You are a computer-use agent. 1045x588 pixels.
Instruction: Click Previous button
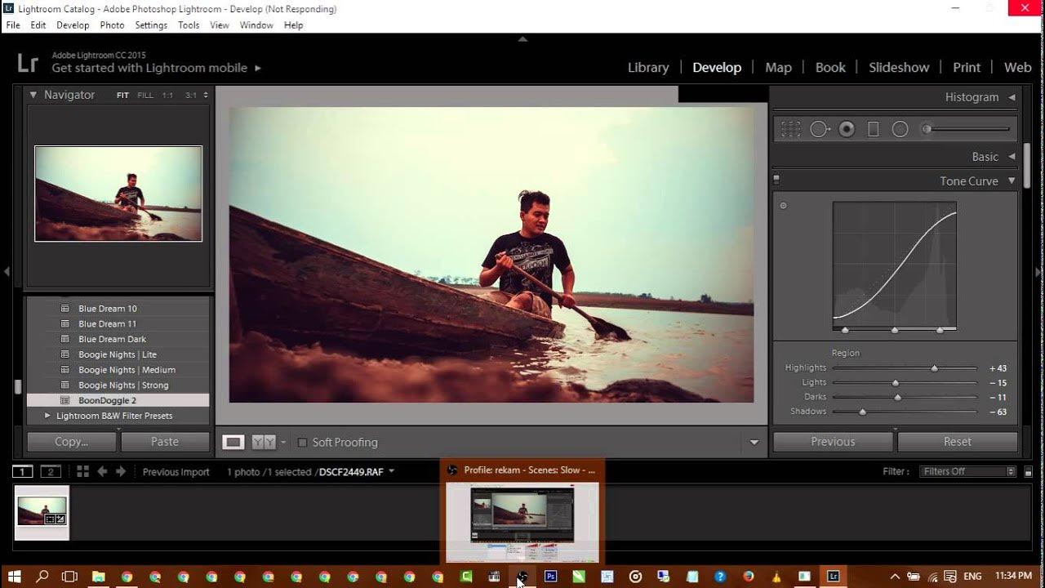tap(833, 442)
